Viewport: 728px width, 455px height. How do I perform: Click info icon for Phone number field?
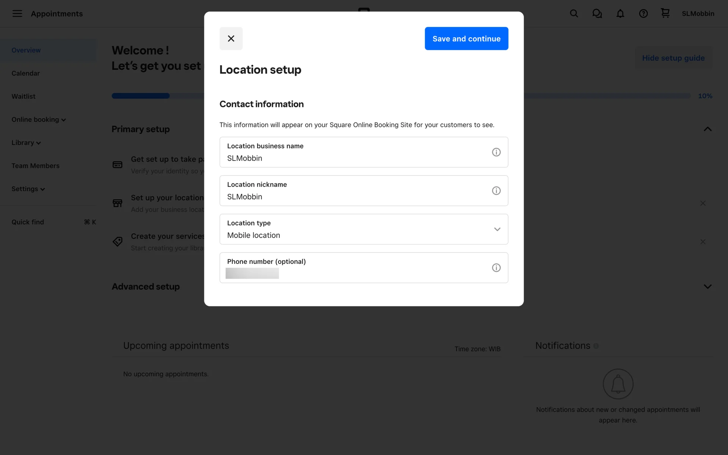pos(496,268)
